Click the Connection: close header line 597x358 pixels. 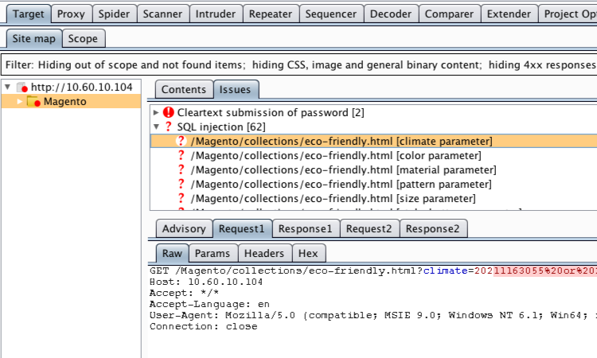[203, 326]
